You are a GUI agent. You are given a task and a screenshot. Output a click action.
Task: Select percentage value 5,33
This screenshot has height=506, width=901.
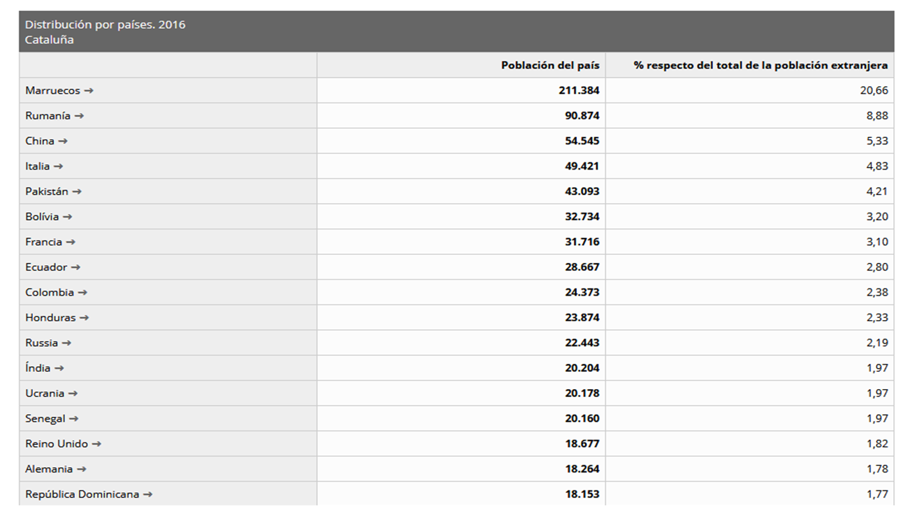tap(877, 141)
